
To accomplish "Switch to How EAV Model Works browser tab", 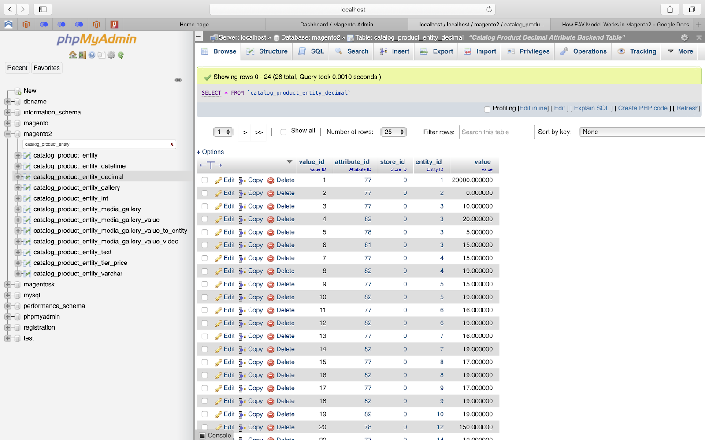I will pyautogui.click(x=625, y=25).
